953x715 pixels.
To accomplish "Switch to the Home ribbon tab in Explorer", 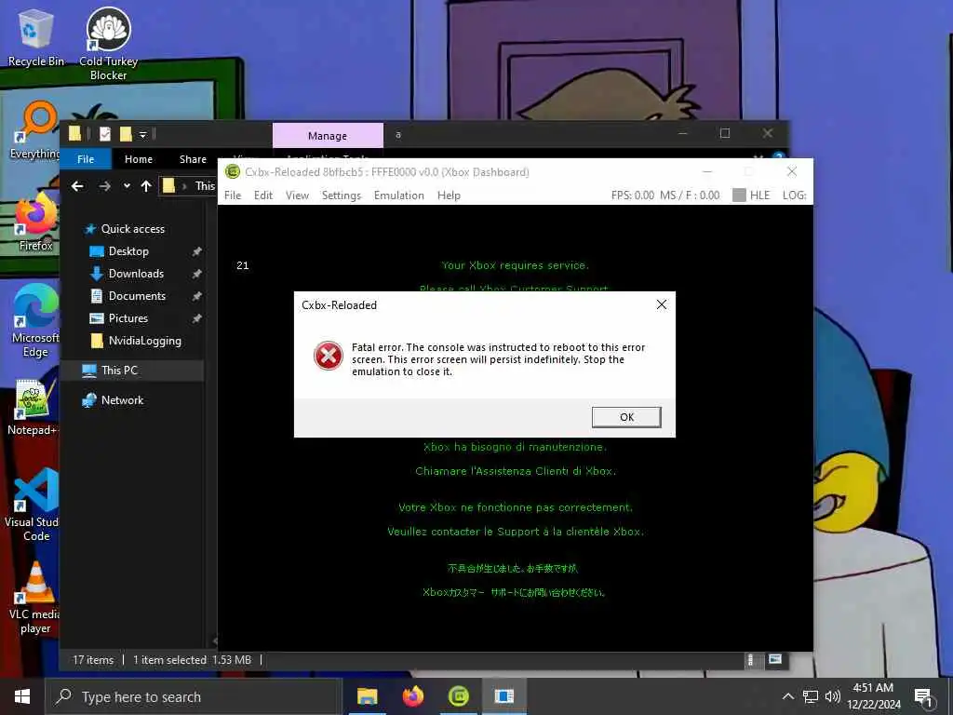I will coord(139,159).
